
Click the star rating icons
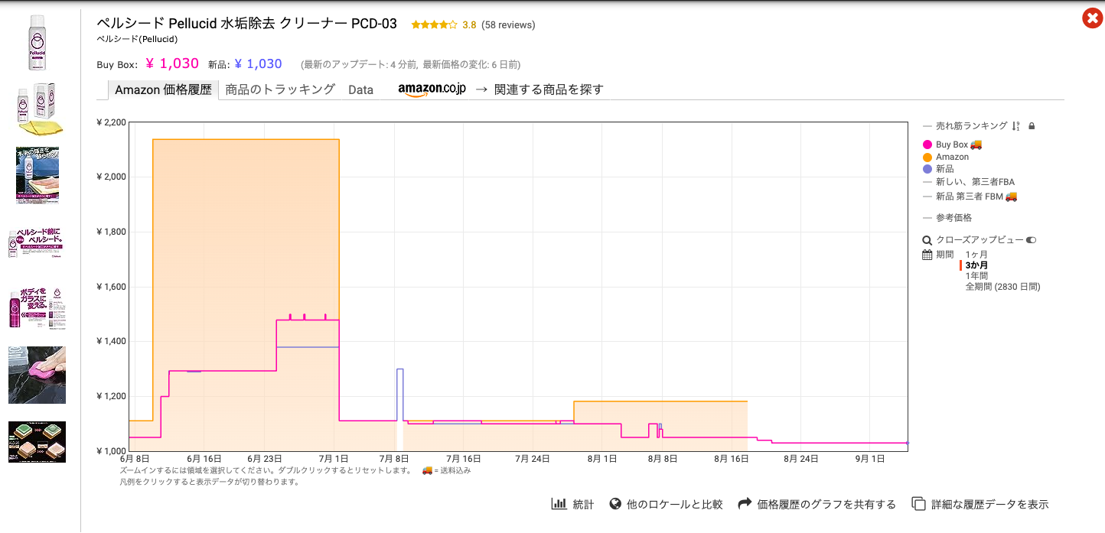click(x=434, y=24)
